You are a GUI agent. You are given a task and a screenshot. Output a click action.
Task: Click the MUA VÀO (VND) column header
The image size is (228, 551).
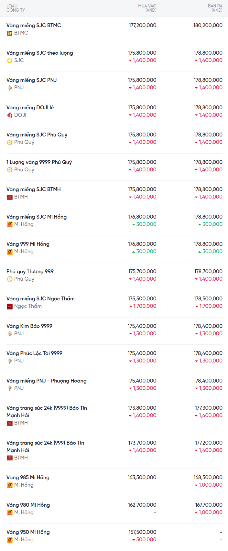click(147, 8)
